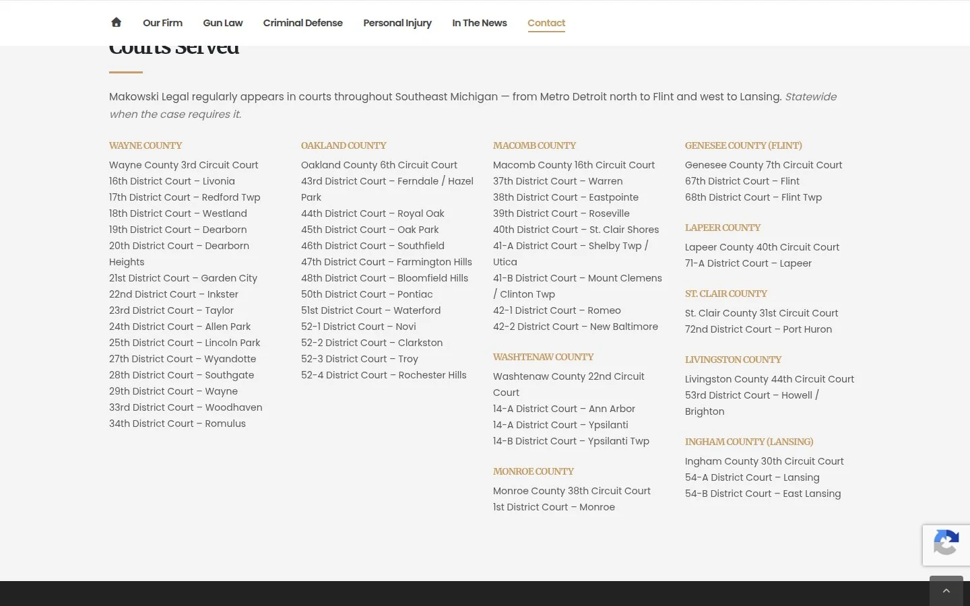Select 40th District Court – St. Clair Shores
Screen dimensions: 970x606
coord(576,230)
